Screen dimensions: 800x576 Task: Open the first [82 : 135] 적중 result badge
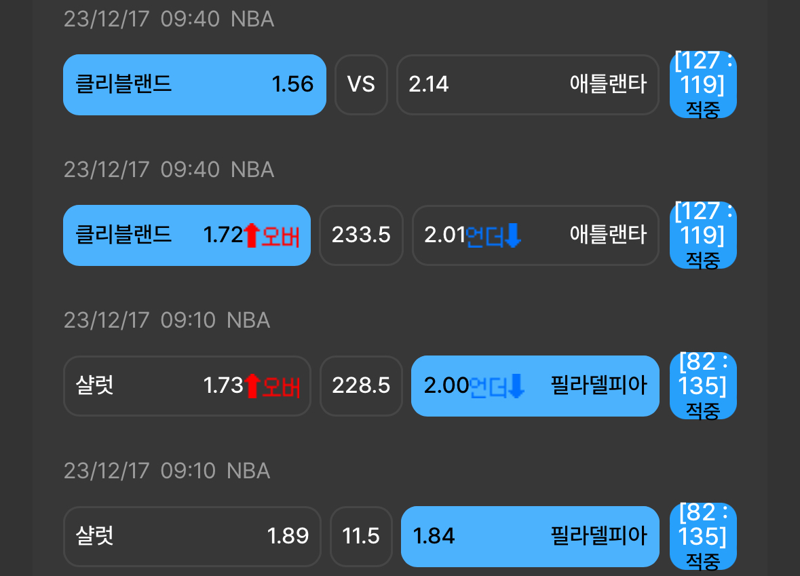point(703,386)
